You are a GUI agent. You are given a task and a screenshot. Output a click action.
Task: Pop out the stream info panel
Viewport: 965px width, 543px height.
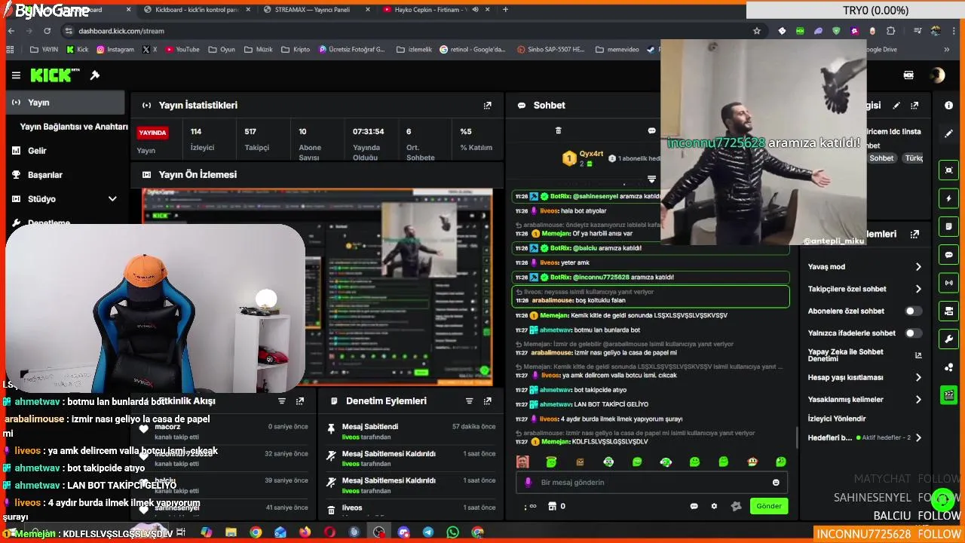click(914, 106)
